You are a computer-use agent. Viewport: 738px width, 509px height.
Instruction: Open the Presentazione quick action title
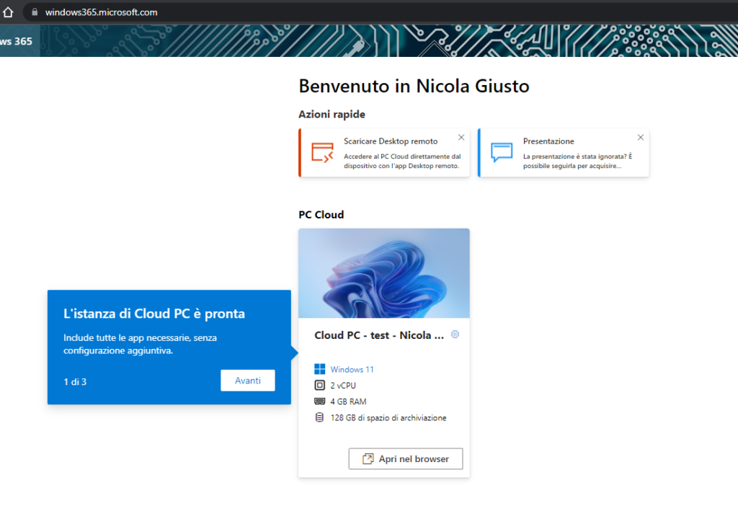click(548, 141)
